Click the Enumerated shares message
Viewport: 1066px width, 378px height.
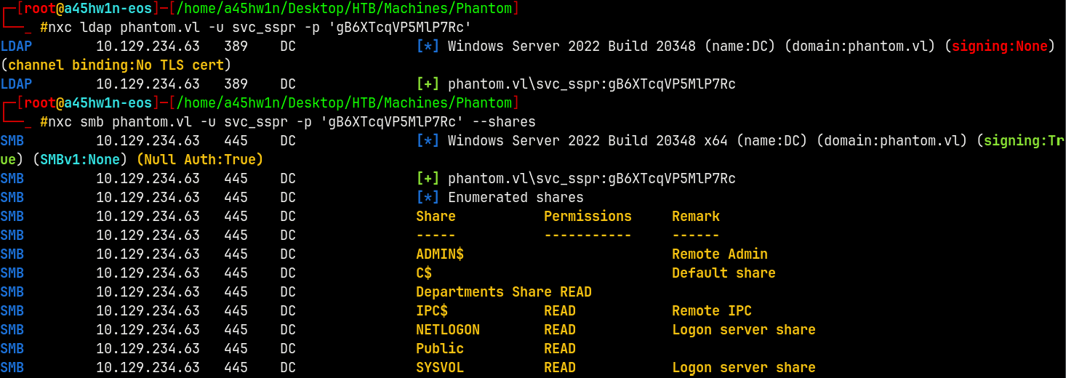(x=516, y=197)
